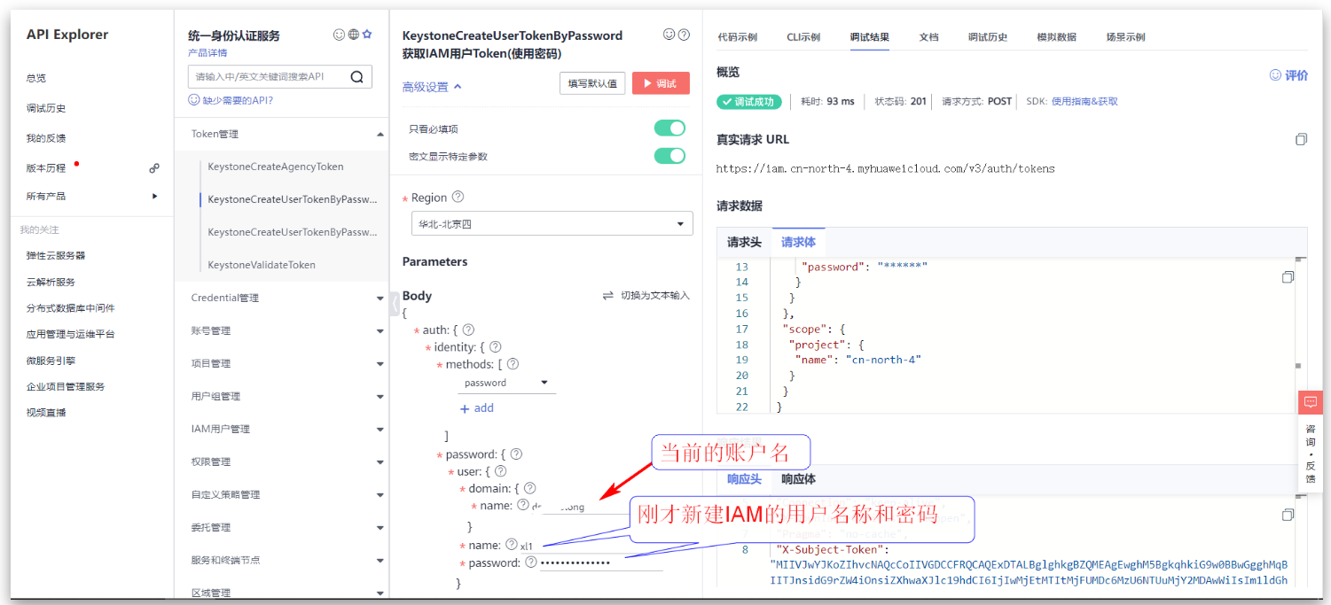Open the Region dropdown 华北-北京四

click(552, 224)
